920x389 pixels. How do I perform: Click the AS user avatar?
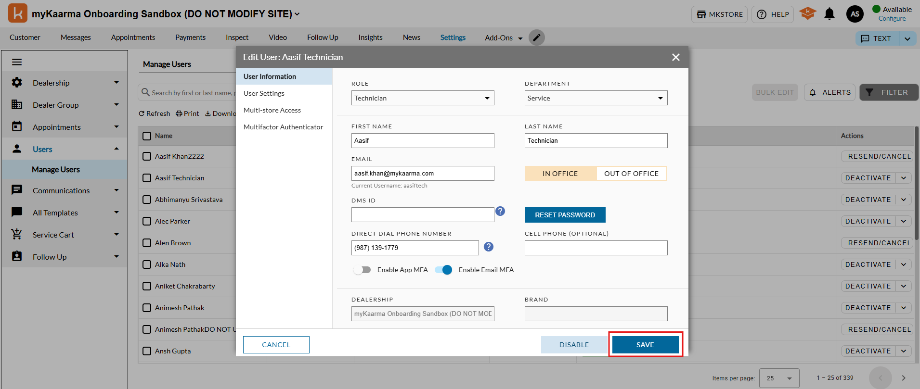855,14
